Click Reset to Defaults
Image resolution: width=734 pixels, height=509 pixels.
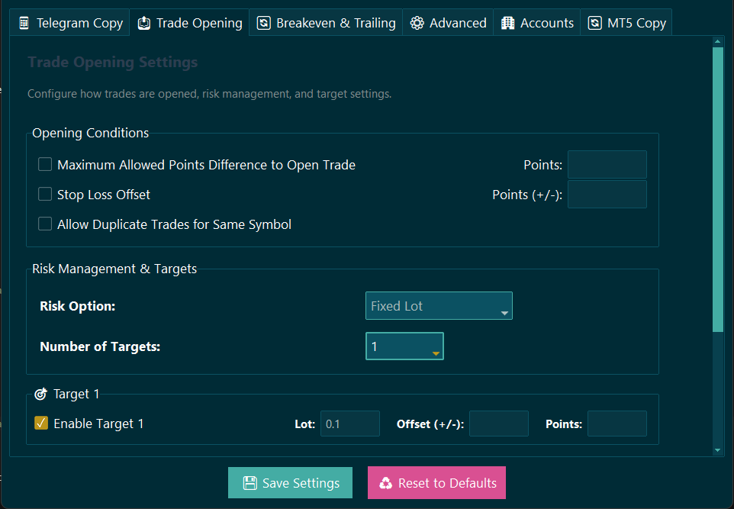tap(436, 482)
